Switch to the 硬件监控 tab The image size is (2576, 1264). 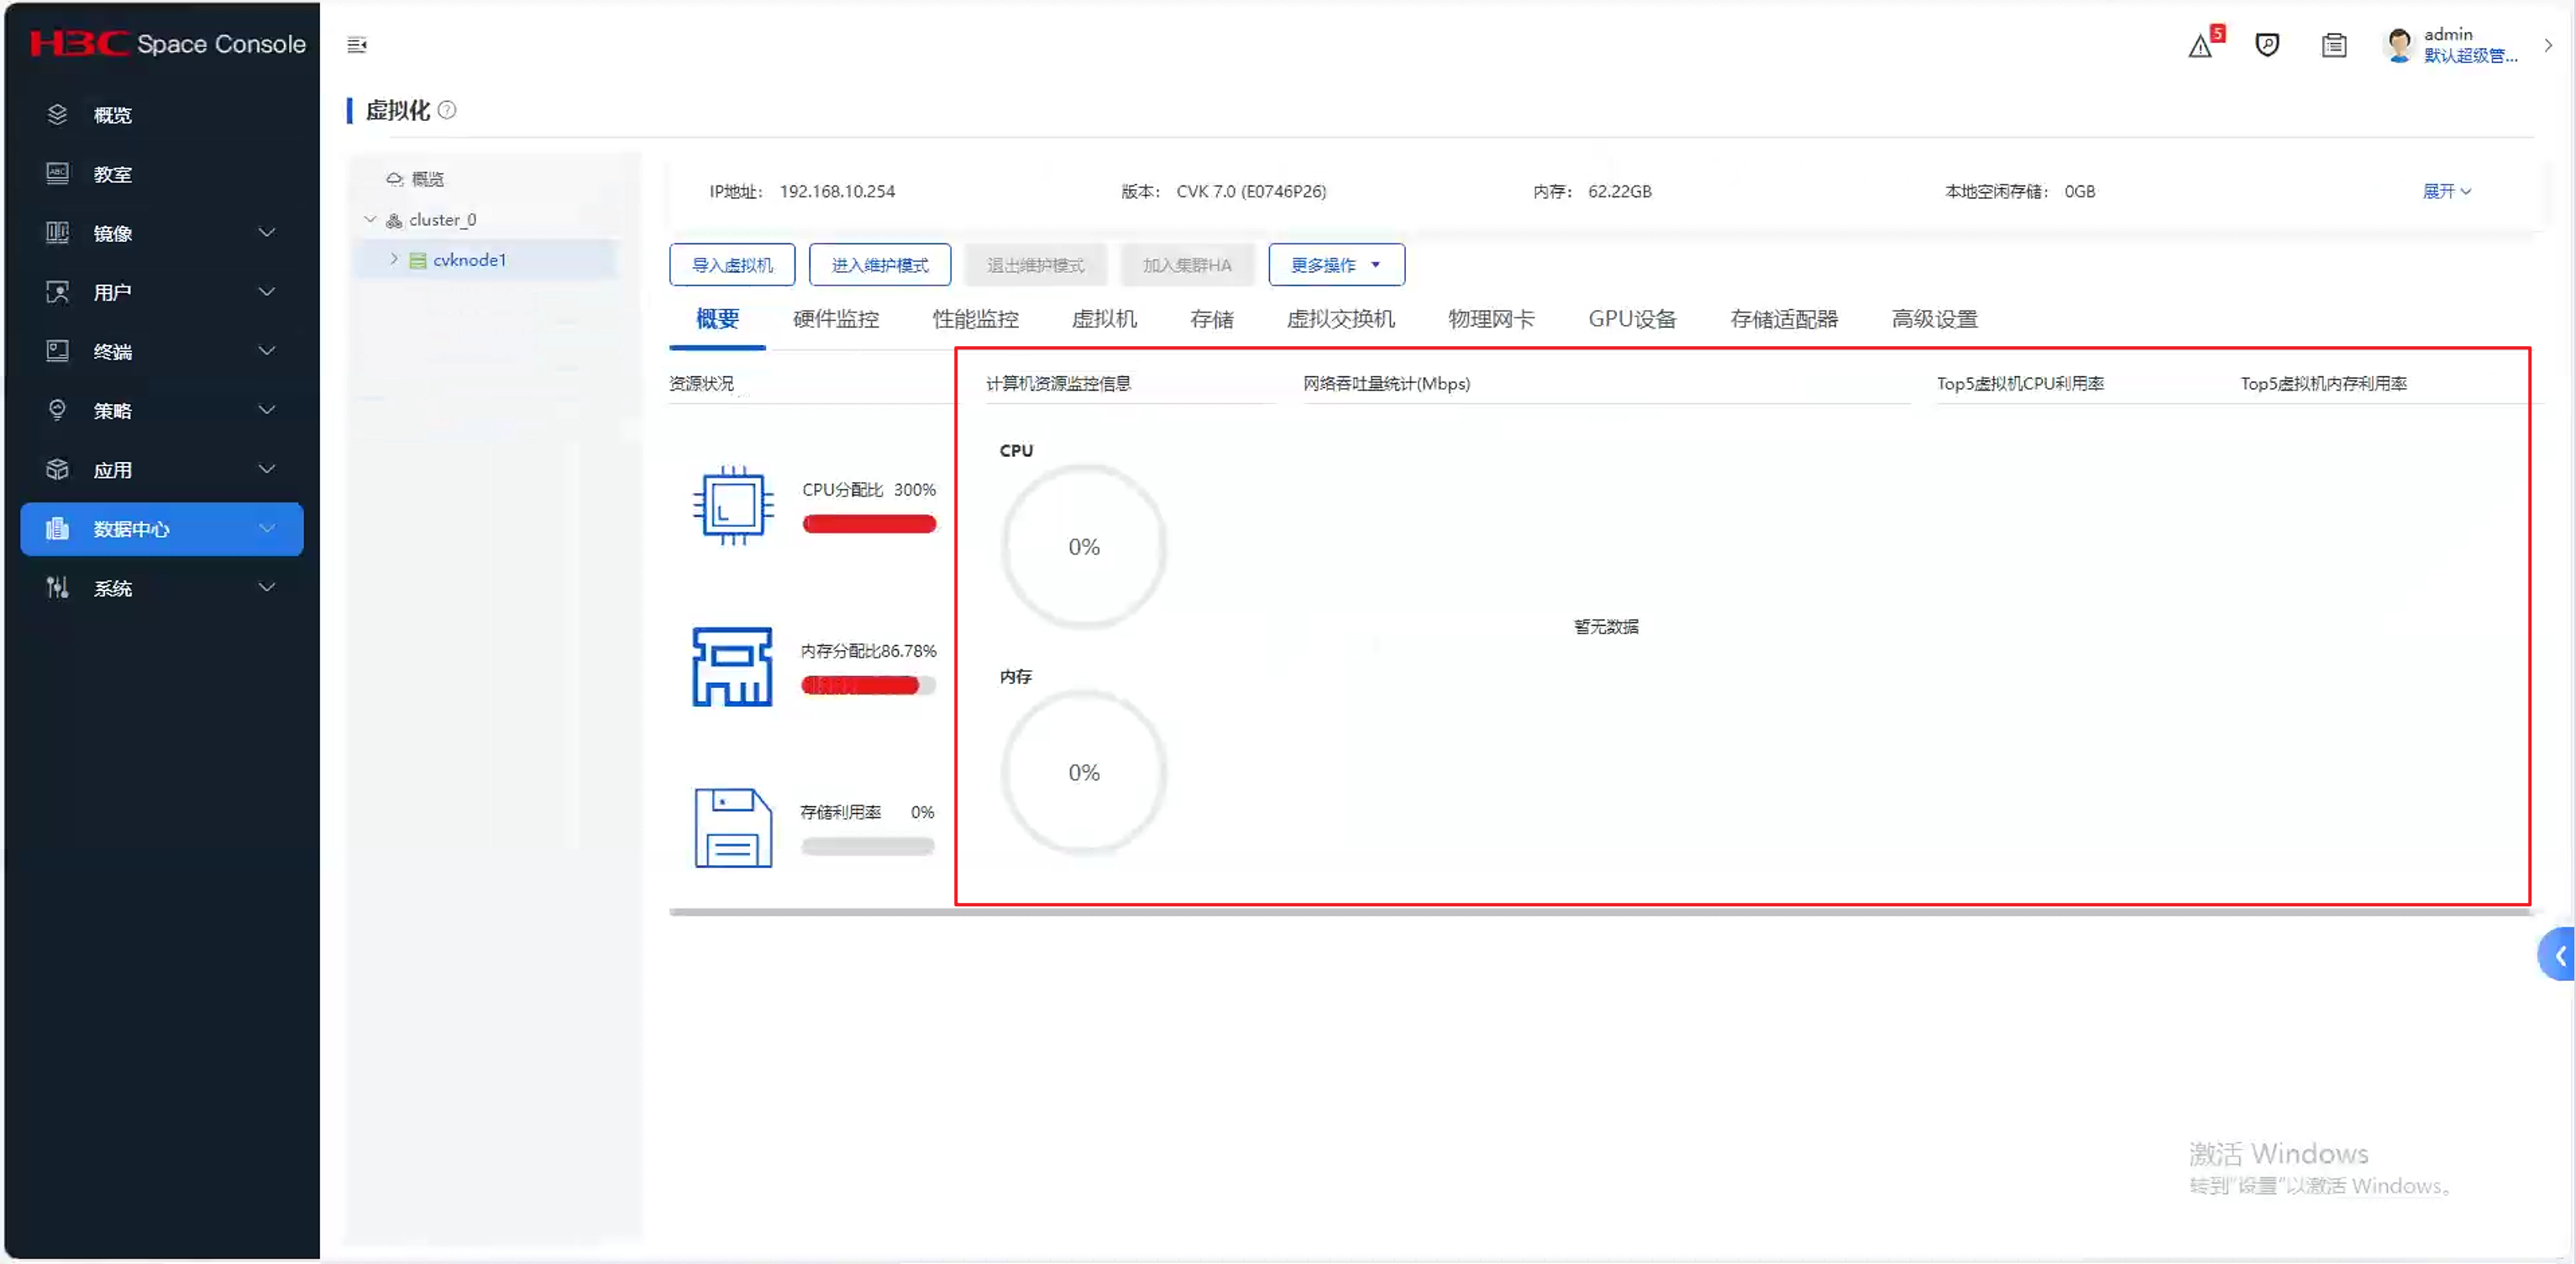click(835, 319)
